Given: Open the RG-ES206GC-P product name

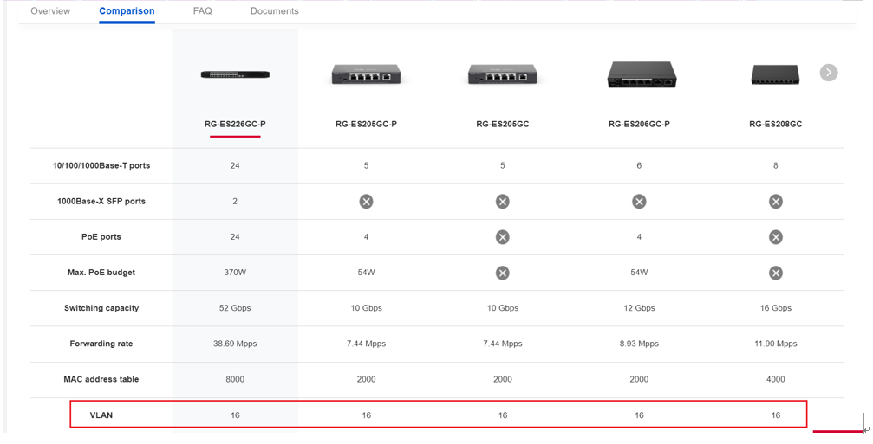Looking at the screenshot, I should click(x=639, y=124).
